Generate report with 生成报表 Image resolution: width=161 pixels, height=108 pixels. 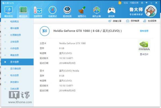point(150,21)
